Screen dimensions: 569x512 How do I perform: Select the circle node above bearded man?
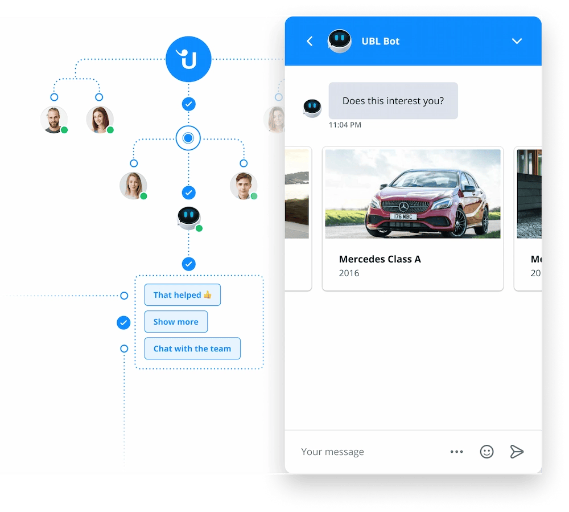click(x=54, y=97)
